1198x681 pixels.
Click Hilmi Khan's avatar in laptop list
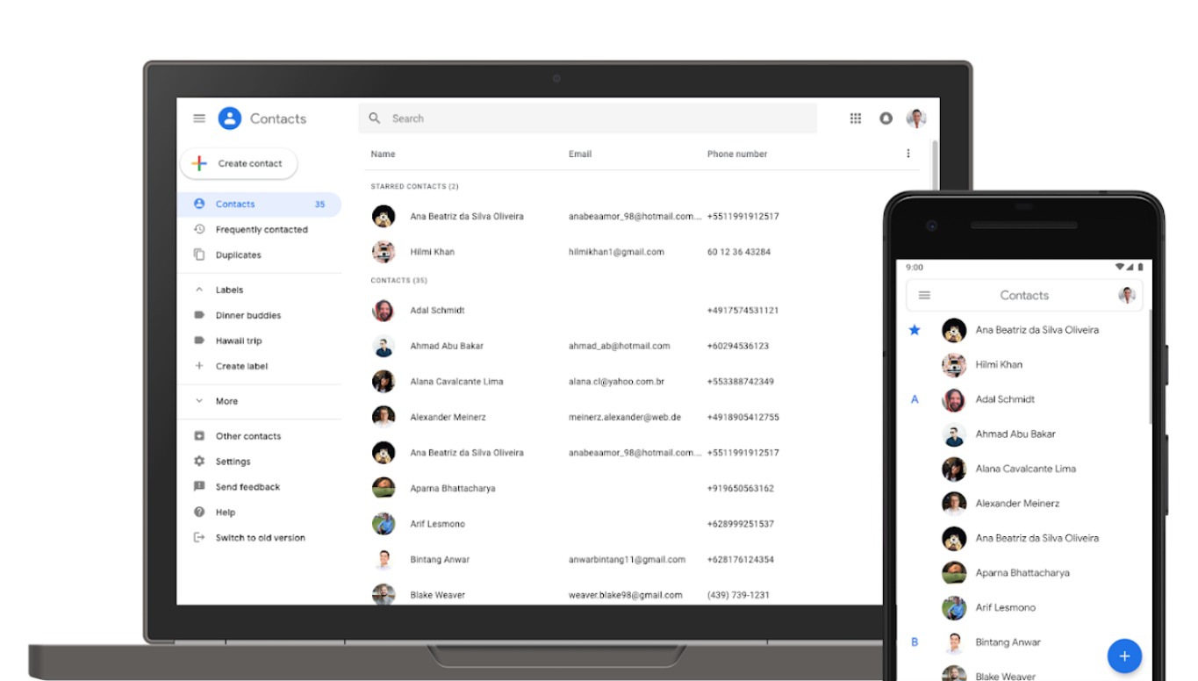[x=384, y=252]
